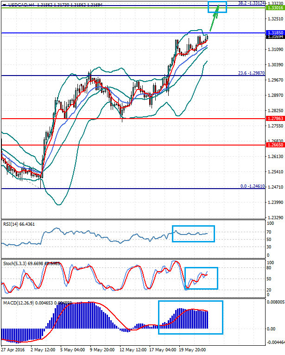Click the Fibonacci 0.0 level label

252,186
